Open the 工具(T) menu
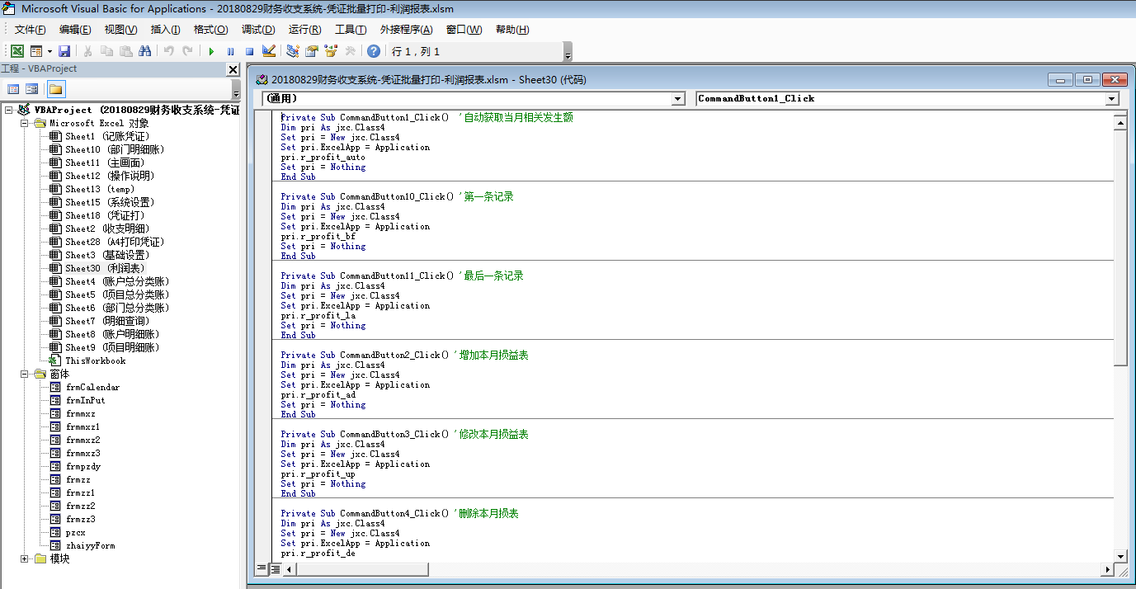The image size is (1136, 589). (x=350, y=30)
